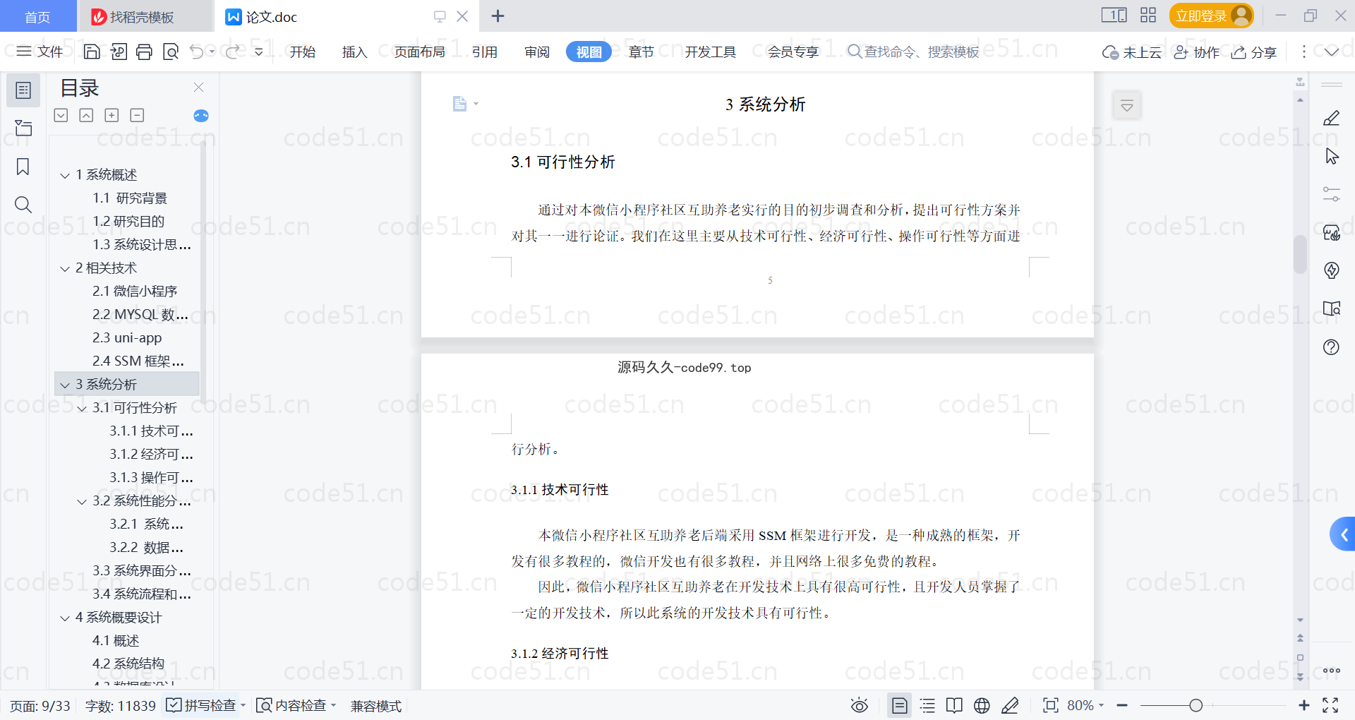Click the help question mark icon
1355x720 pixels.
pyautogui.click(x=1331, y=347)
